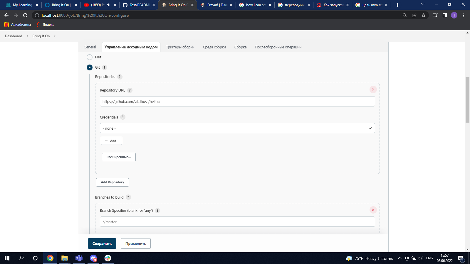Open 'Послесборочные операции' tab
The height and width of the screenshot is (264, 470).
pyautogui.click(x=278, y=47)
